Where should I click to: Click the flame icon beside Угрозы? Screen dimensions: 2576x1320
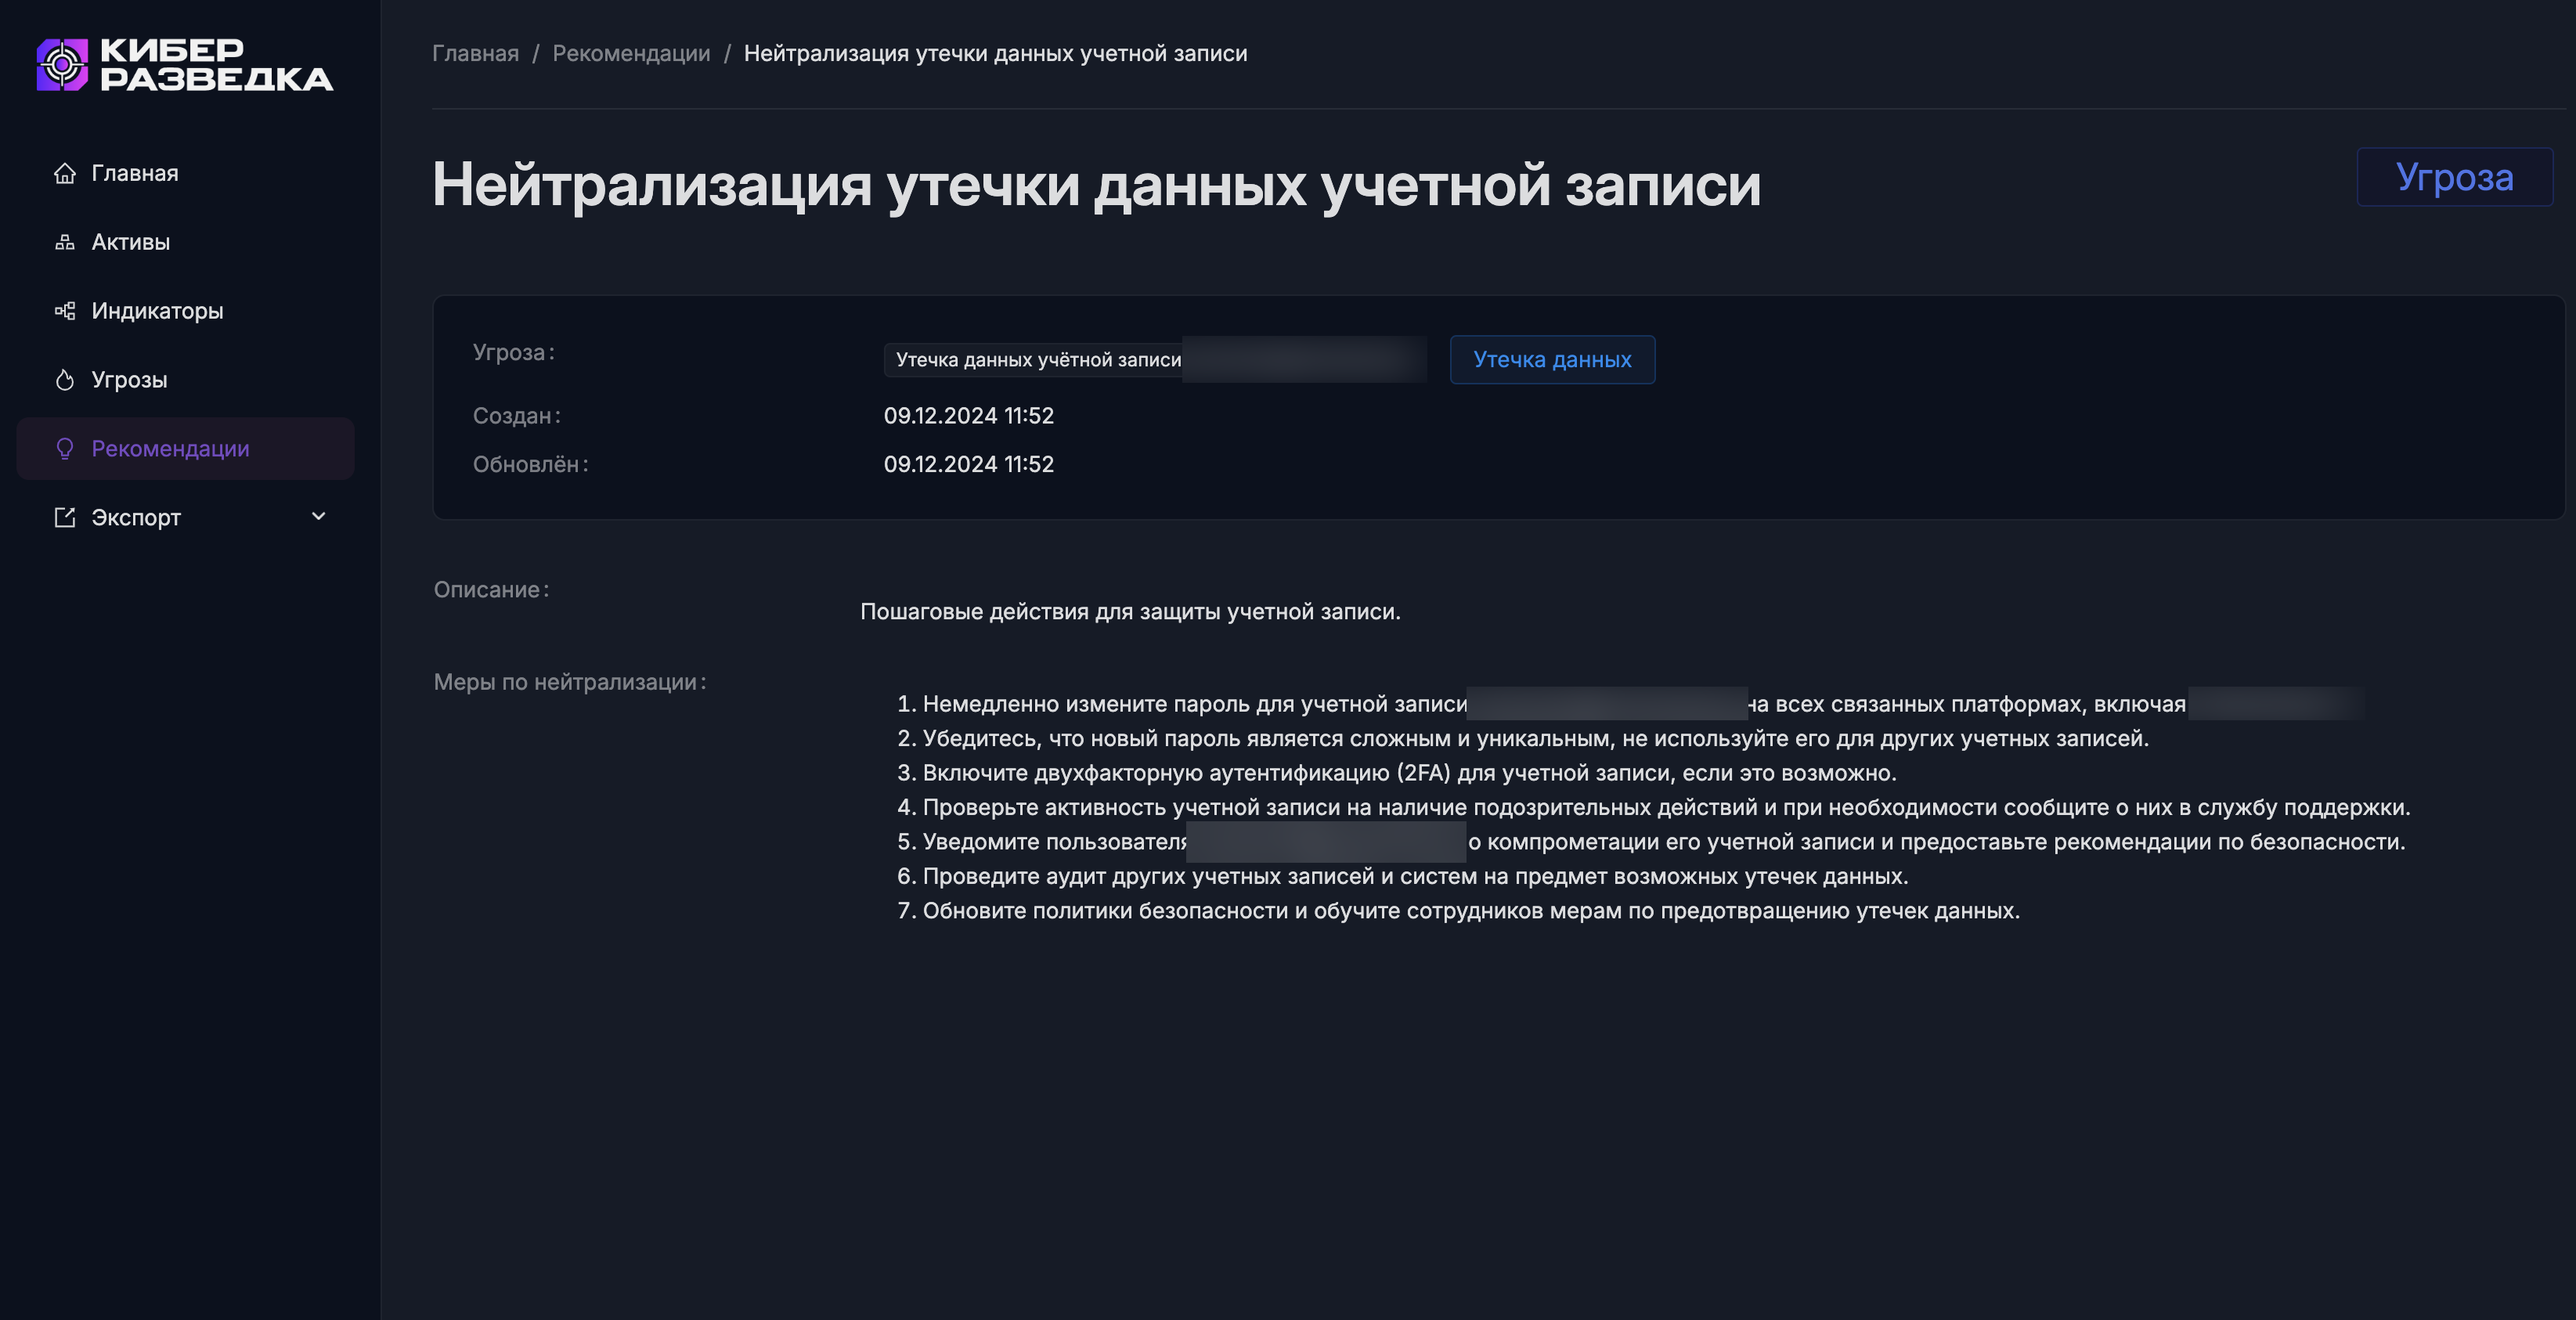pyautogui.click(x=65, y=380)
